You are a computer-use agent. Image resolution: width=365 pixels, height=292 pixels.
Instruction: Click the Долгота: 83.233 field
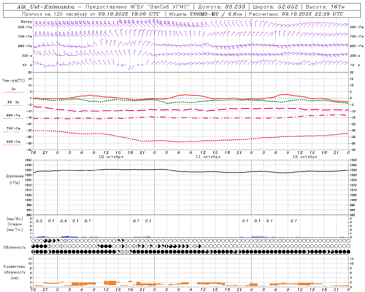point(221,7)
